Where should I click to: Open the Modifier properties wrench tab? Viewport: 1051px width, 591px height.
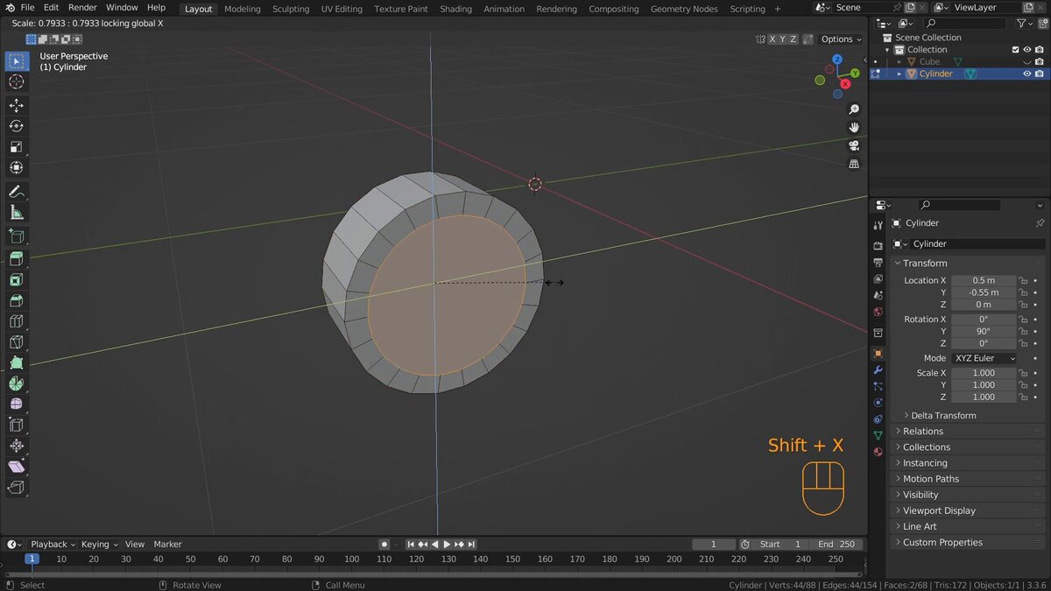point(878,370)
